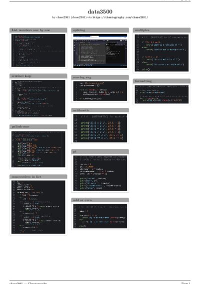Select the 'odd or even' section header
This screenshot has height=284, width=200.
[x=100, y=200]
